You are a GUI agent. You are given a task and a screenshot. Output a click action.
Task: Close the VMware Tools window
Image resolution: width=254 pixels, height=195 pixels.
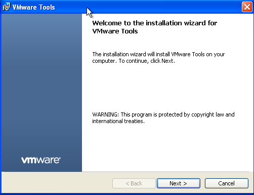(247, 7)
